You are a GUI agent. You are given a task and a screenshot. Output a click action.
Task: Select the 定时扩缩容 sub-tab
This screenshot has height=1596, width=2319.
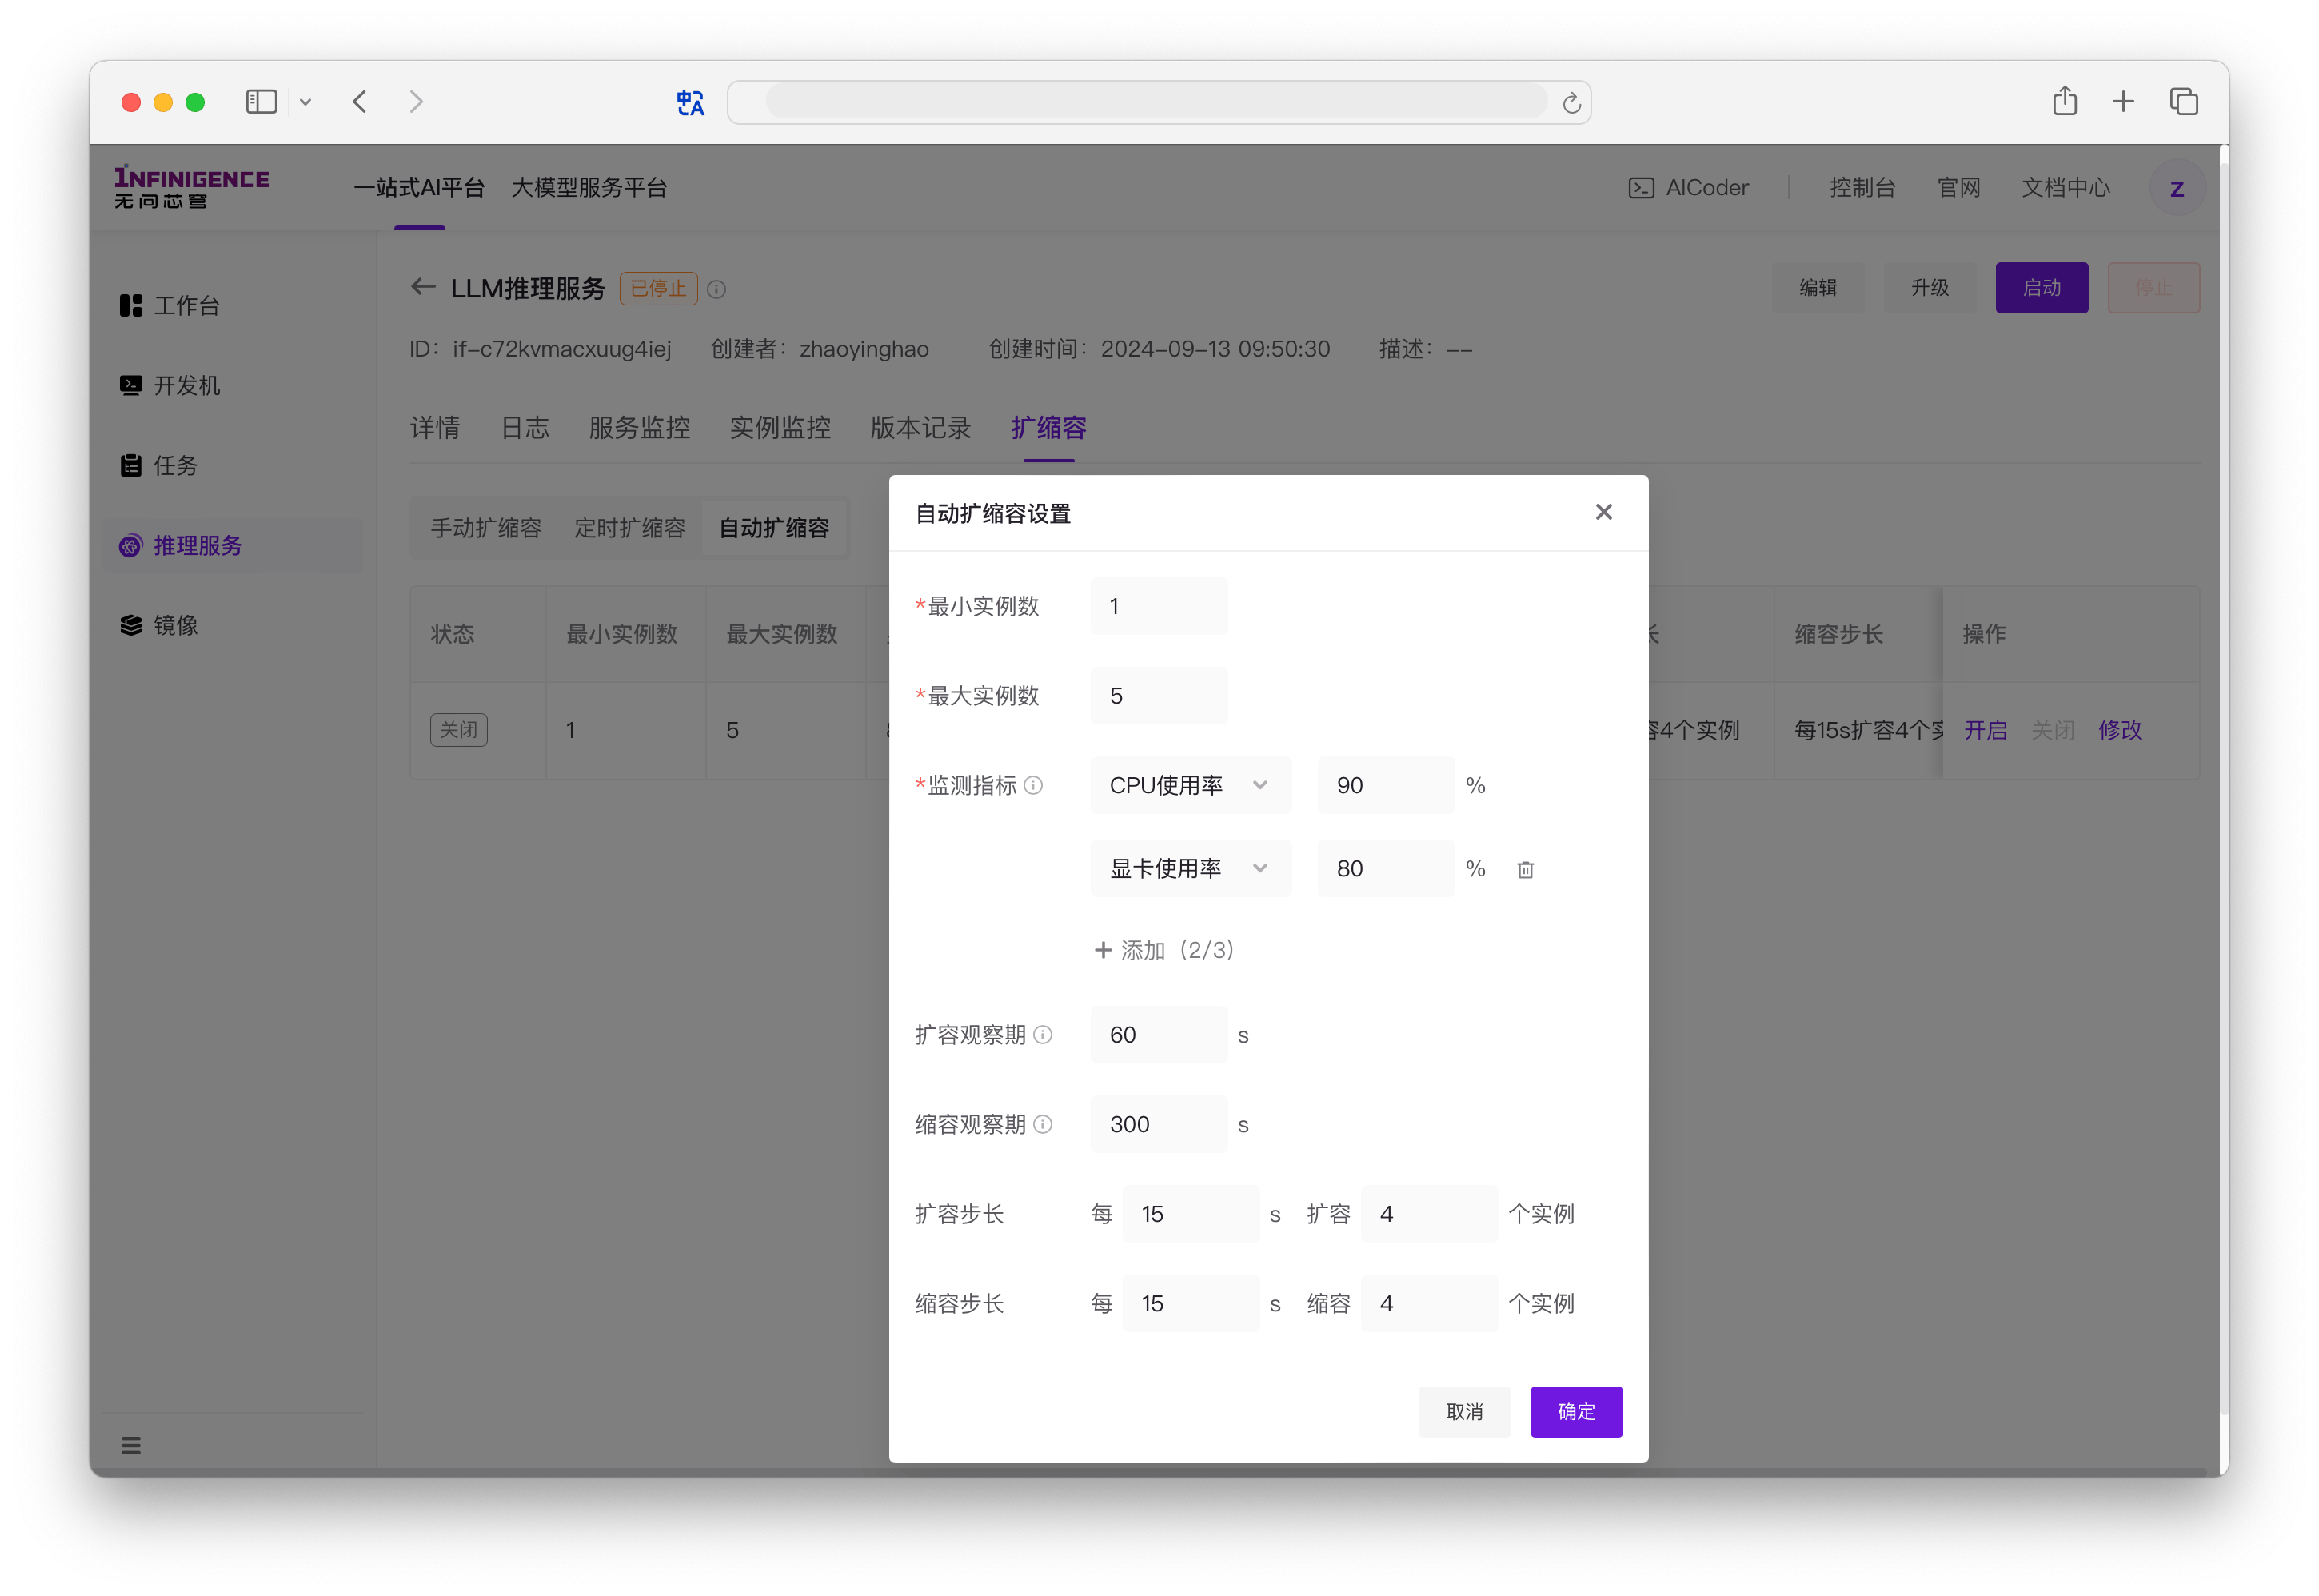[630, 528]
